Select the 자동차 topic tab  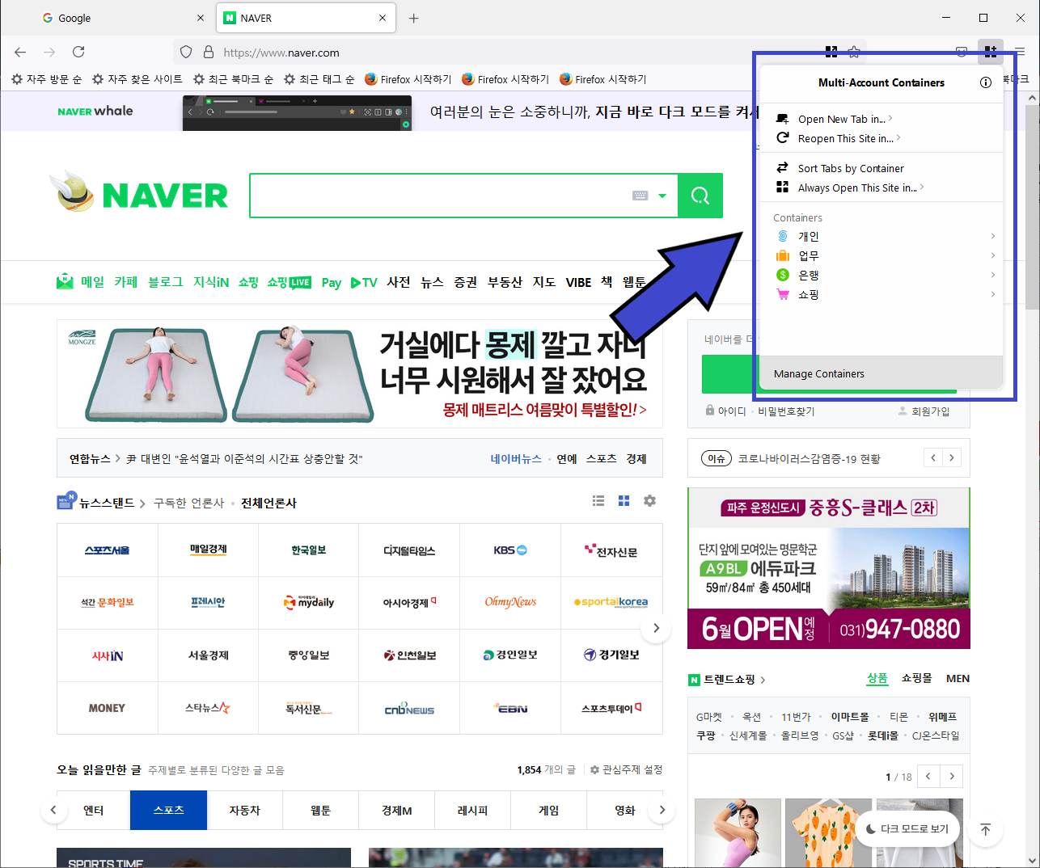(244, 810)
